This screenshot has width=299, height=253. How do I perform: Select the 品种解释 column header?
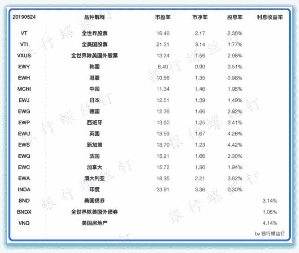(x=95, y=17)
